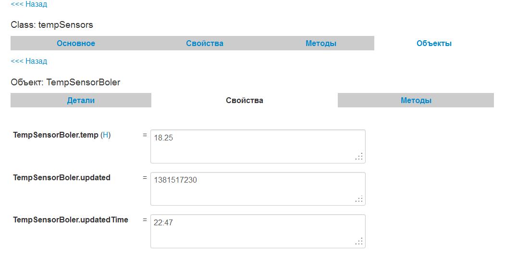This screenshot has height=255, width=505.
Task: Click the resize grip of the 22:47 textarea
Action: click(359, 241)
